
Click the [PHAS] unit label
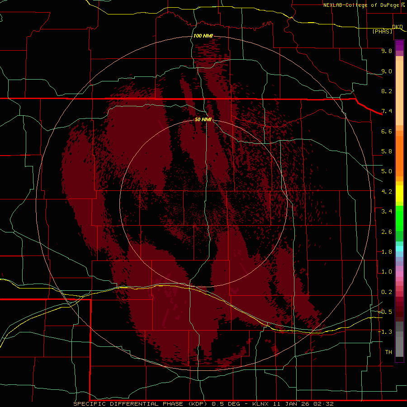pos(382,31)
